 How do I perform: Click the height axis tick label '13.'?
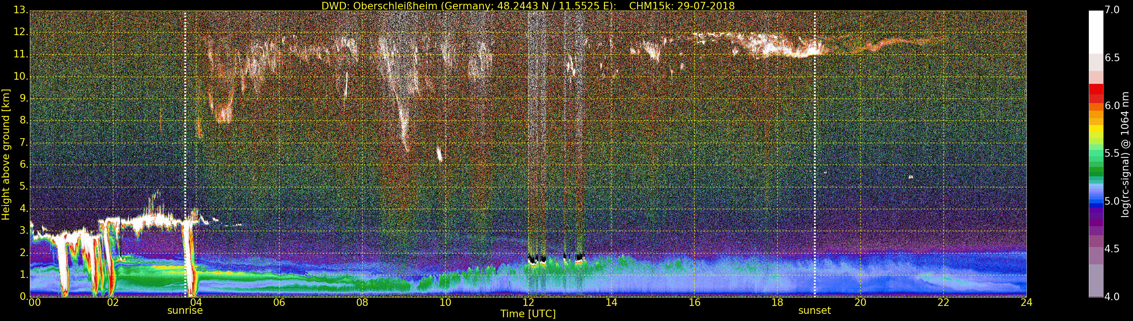21,10
